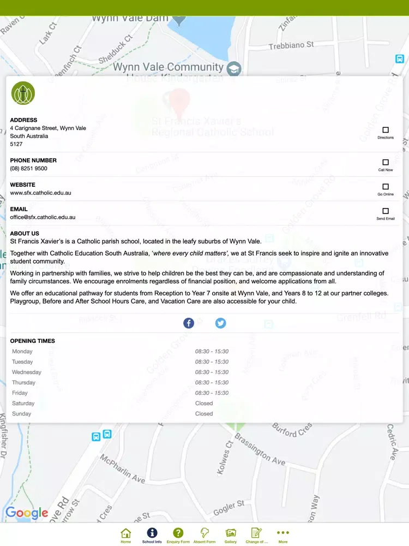Select the School Info tab
Screen dimensions: 409x546
point(152,535)
